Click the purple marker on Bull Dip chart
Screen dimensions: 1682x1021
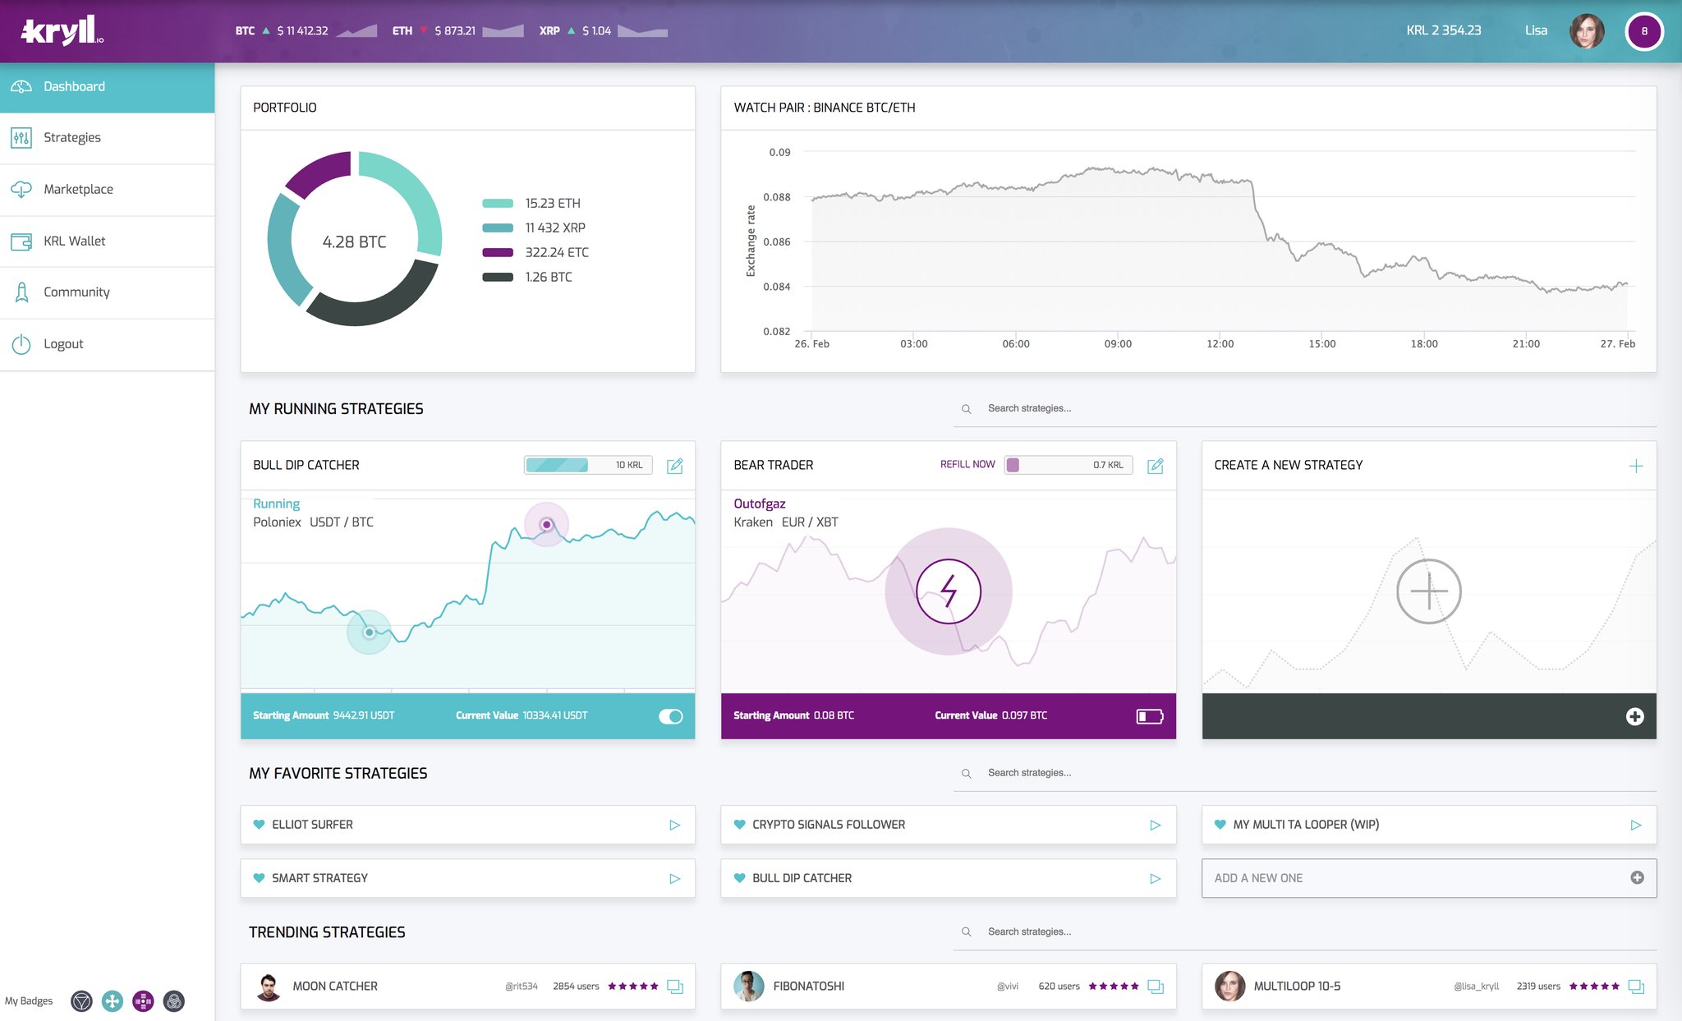pos(546,524)
